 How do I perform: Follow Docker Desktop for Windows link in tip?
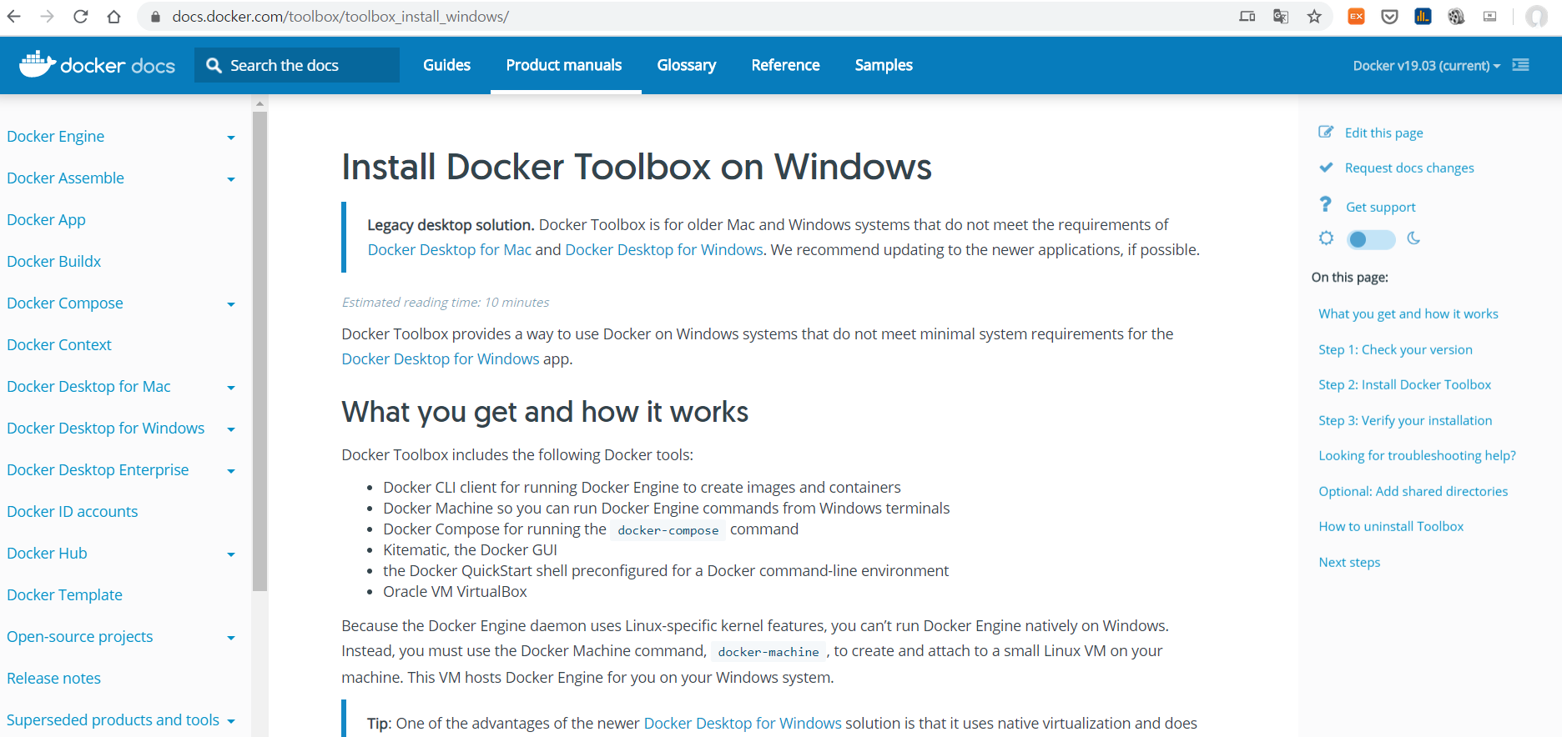[x=743, y=723]
